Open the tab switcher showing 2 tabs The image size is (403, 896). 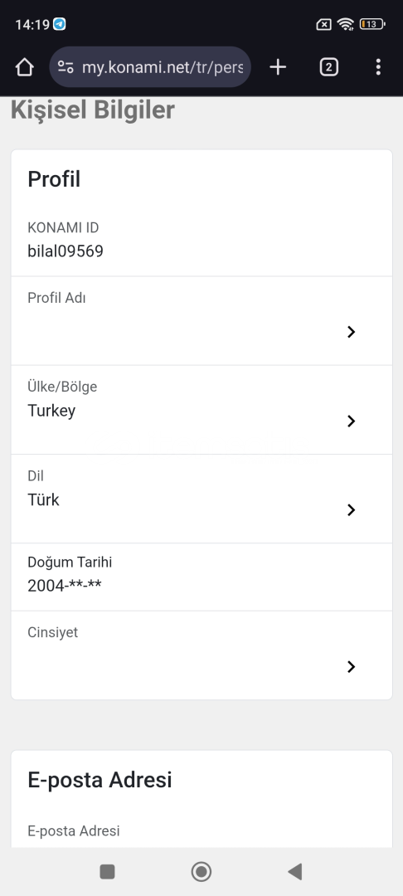328,67
